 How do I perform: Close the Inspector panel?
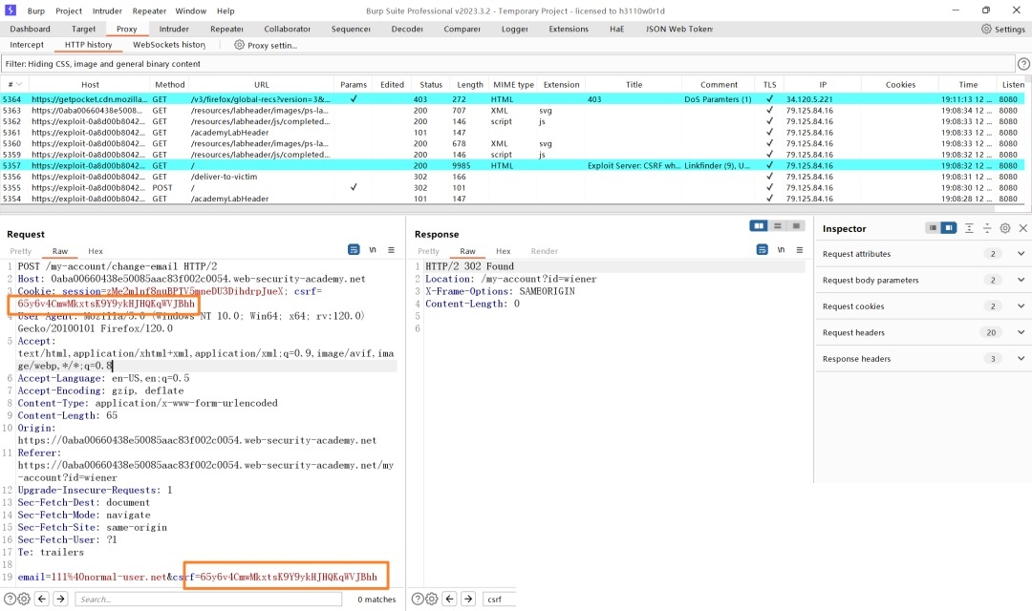[1022, 228]
